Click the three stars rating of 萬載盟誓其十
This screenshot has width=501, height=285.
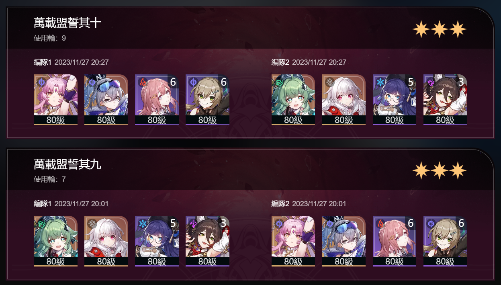[440, 29]
